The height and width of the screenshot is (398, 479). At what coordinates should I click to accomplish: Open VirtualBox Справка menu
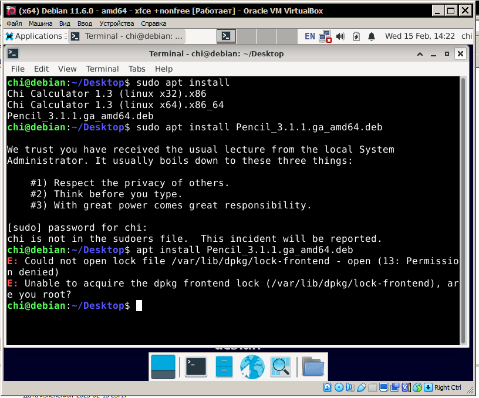154,23
